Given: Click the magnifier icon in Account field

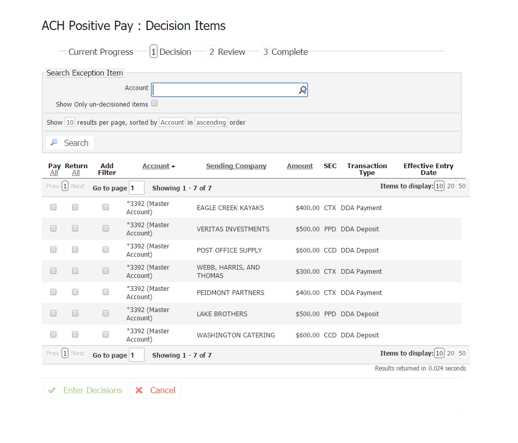Looking at the screenshot, I should (x=303, y=90).
